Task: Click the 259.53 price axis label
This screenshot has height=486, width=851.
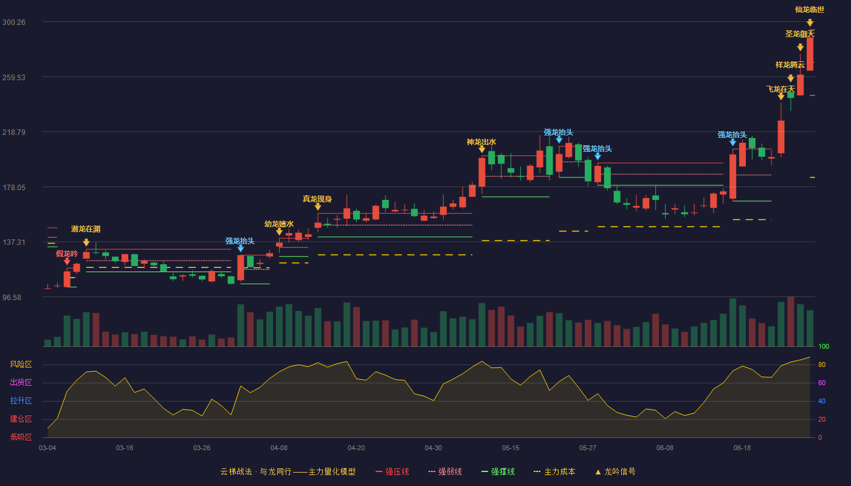Action: point(14,77)
